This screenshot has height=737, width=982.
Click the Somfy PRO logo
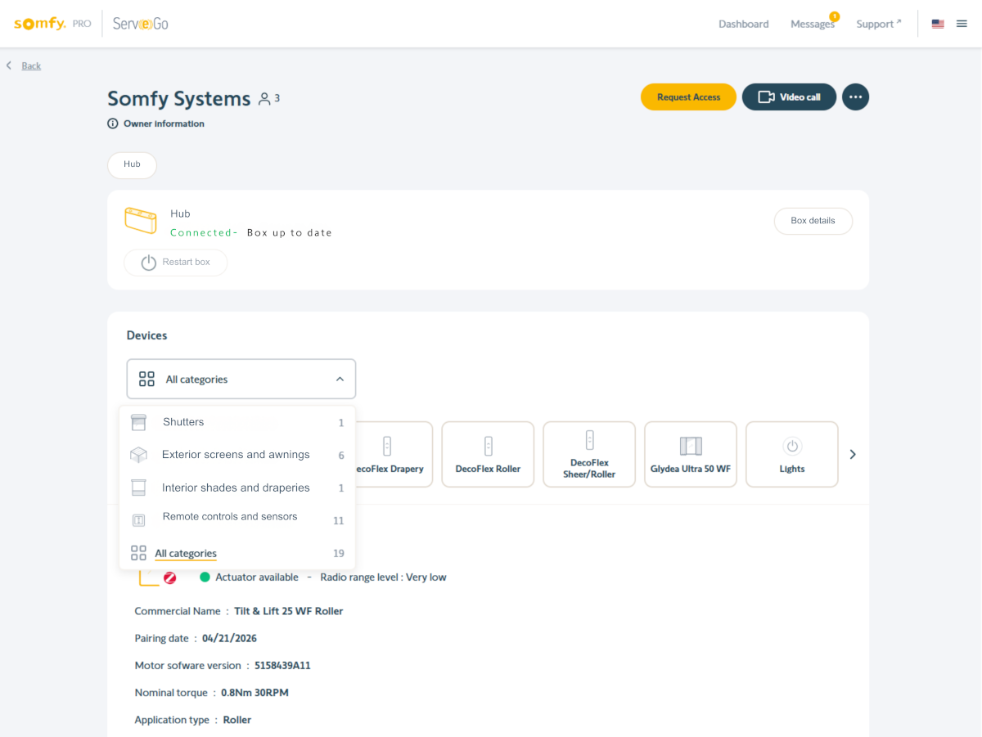pyautogui.click(x=52, y=24)
